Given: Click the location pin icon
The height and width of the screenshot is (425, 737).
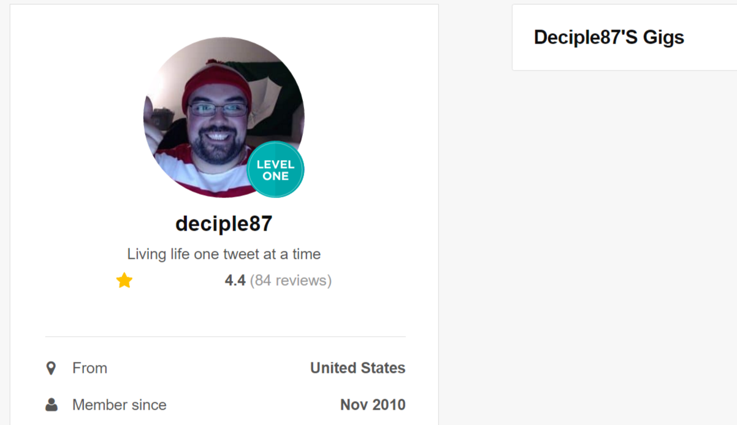Looking at the screenshot, I should tap(52, 368).
